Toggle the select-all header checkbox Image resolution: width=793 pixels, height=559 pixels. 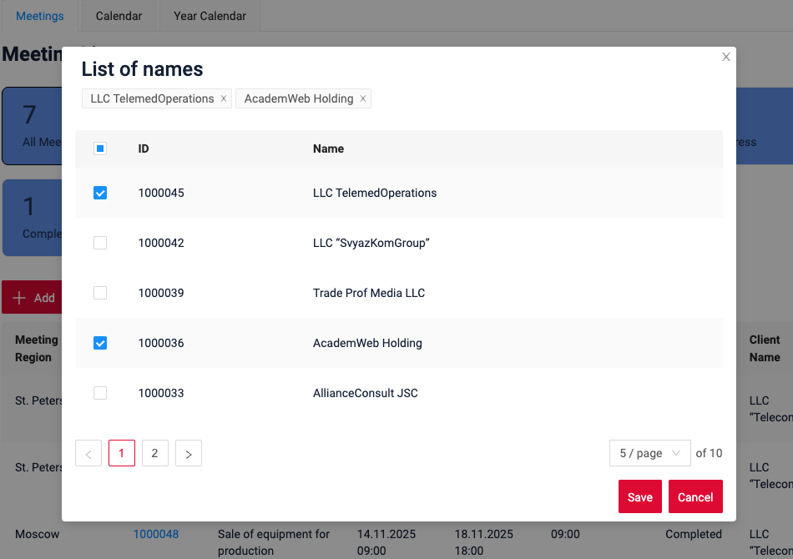pos(100,149)
